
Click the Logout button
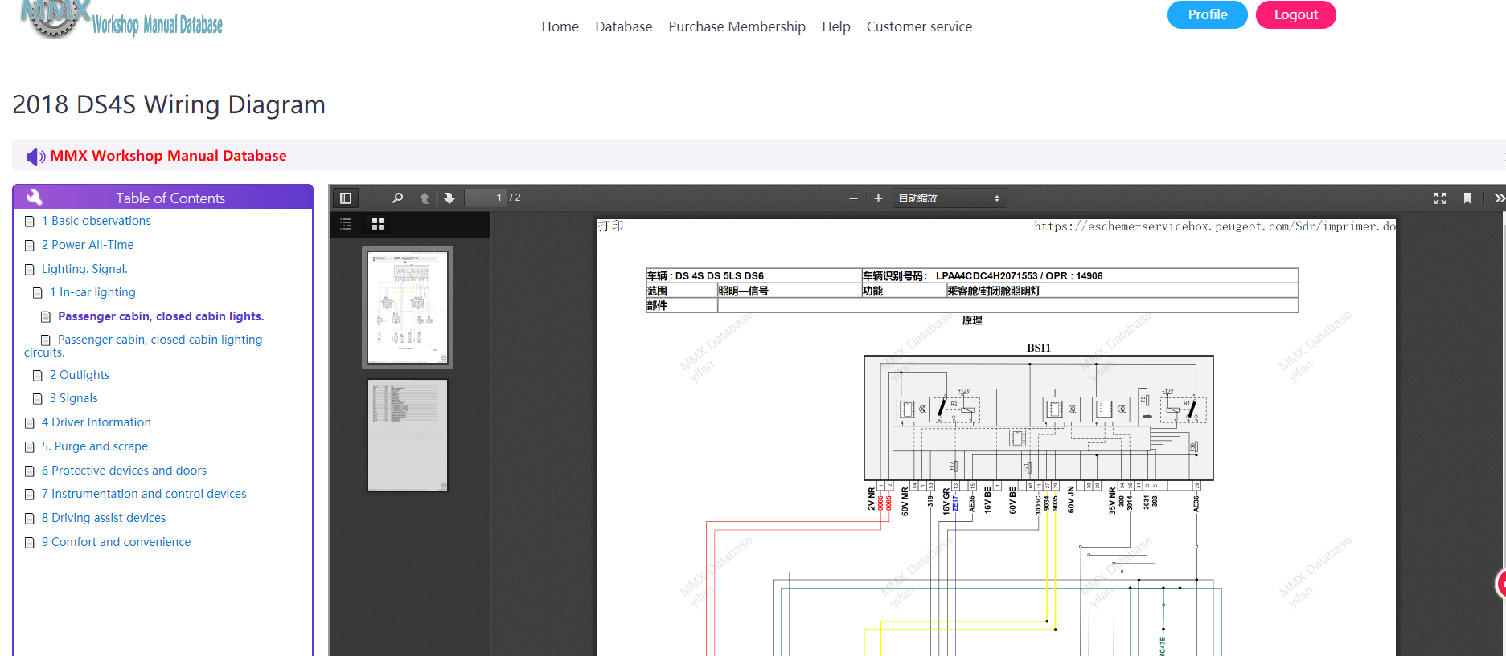[x=1296, y=14]
